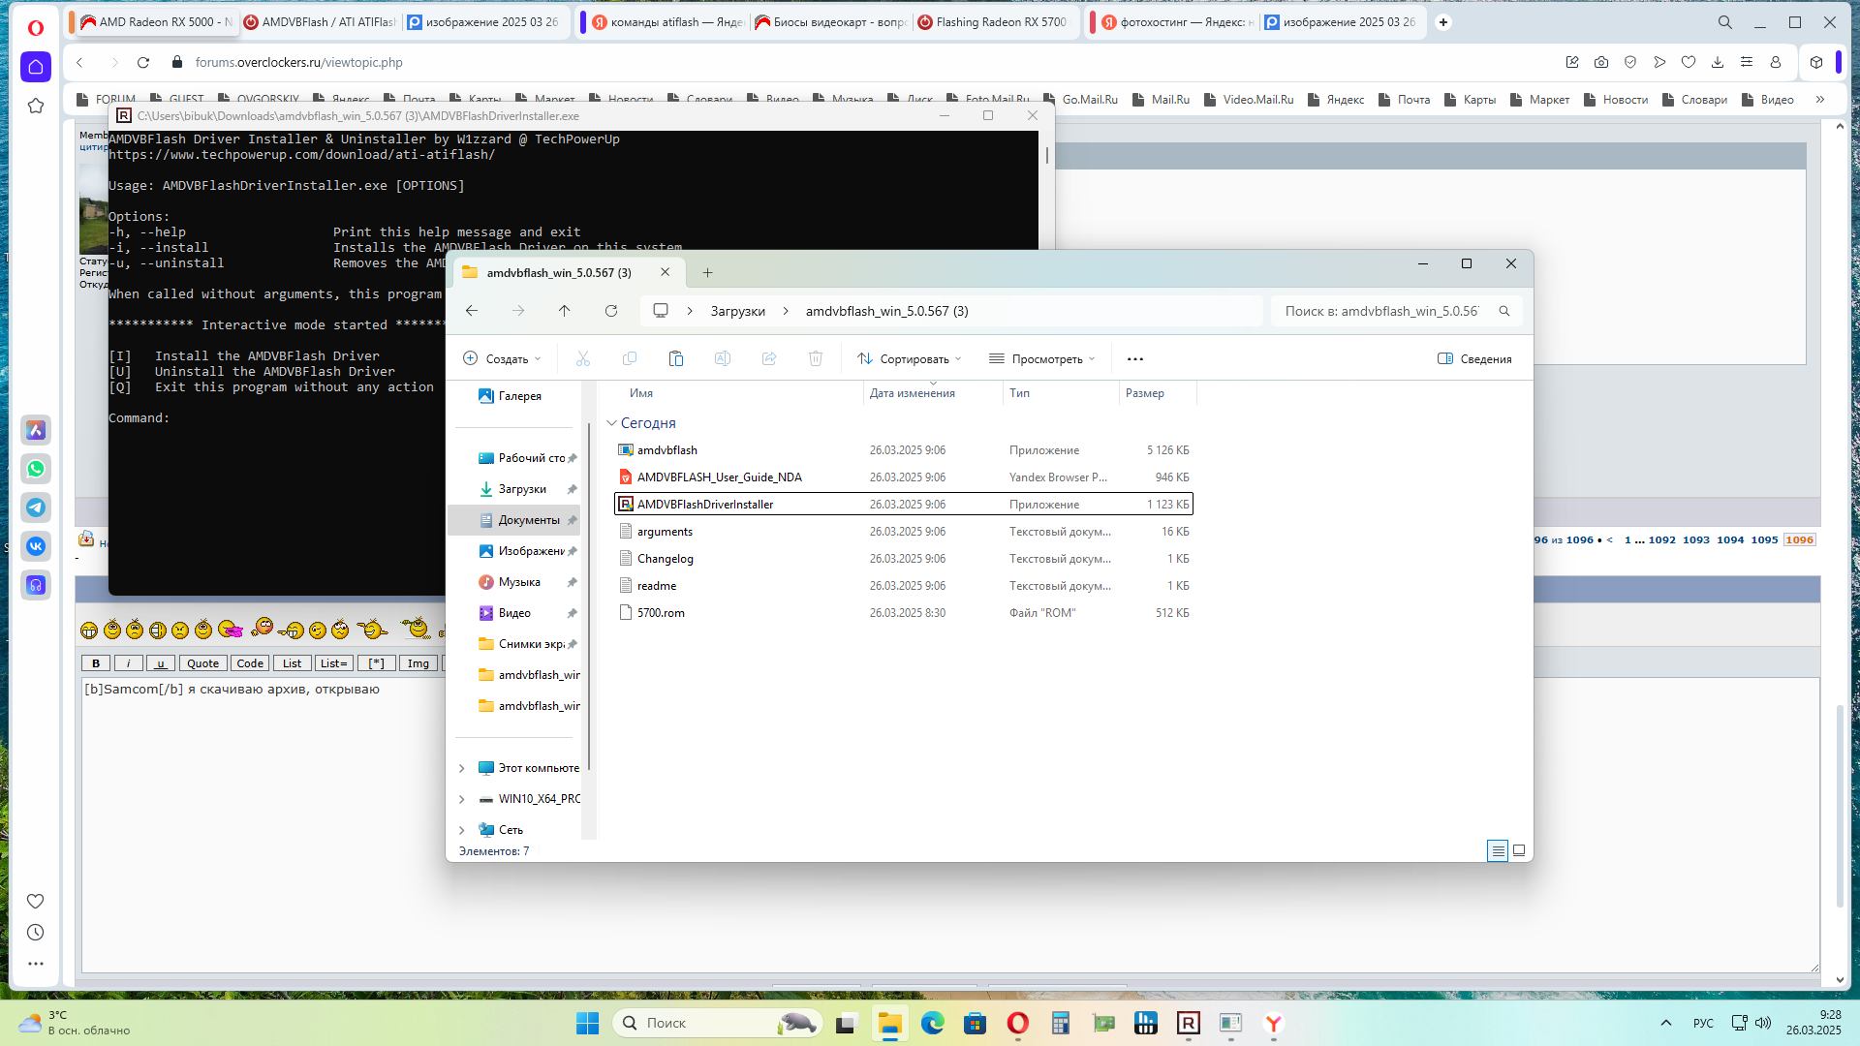Open the Просмотреть dropdown menu
1860x1046 pixels.
click(x=1042, y=358)
